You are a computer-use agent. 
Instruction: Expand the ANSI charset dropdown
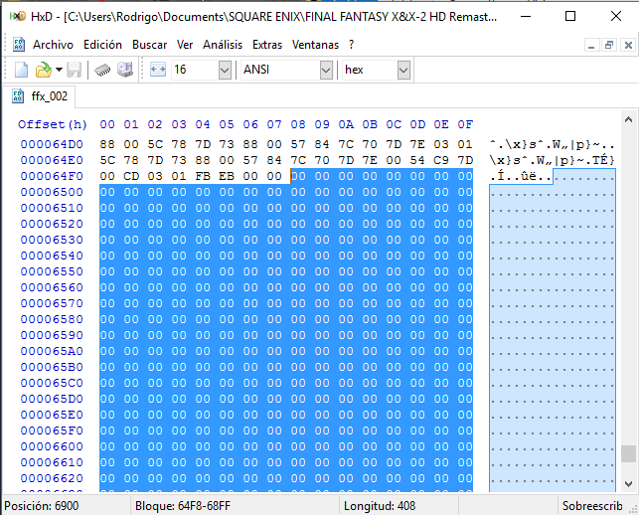[x=326, y=71]
